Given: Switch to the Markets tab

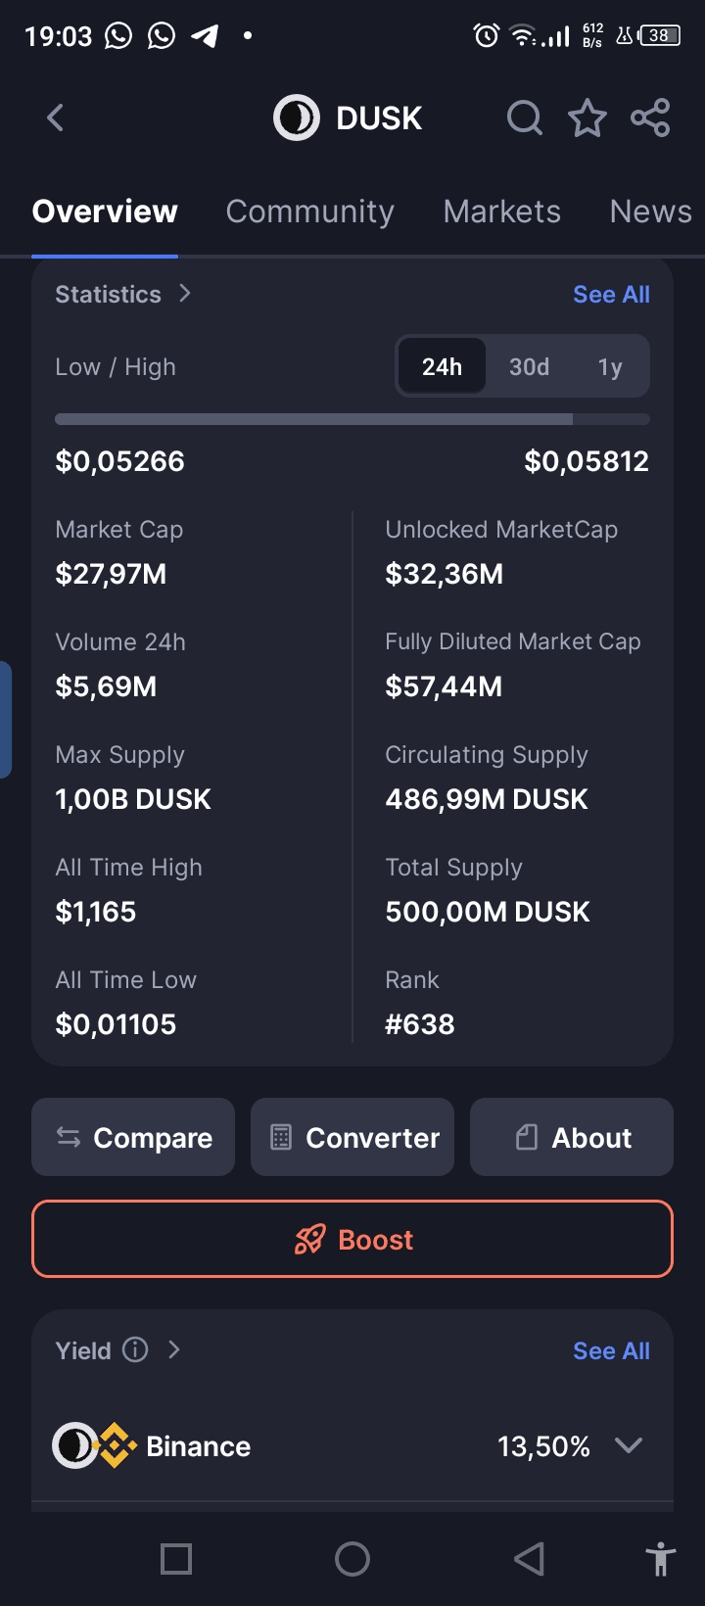Looking at the screenshot, I should 501,212.
